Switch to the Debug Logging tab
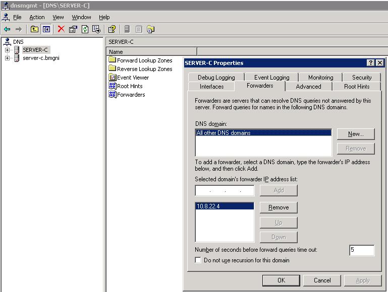 pyautogui.click(x=216, y=77)
